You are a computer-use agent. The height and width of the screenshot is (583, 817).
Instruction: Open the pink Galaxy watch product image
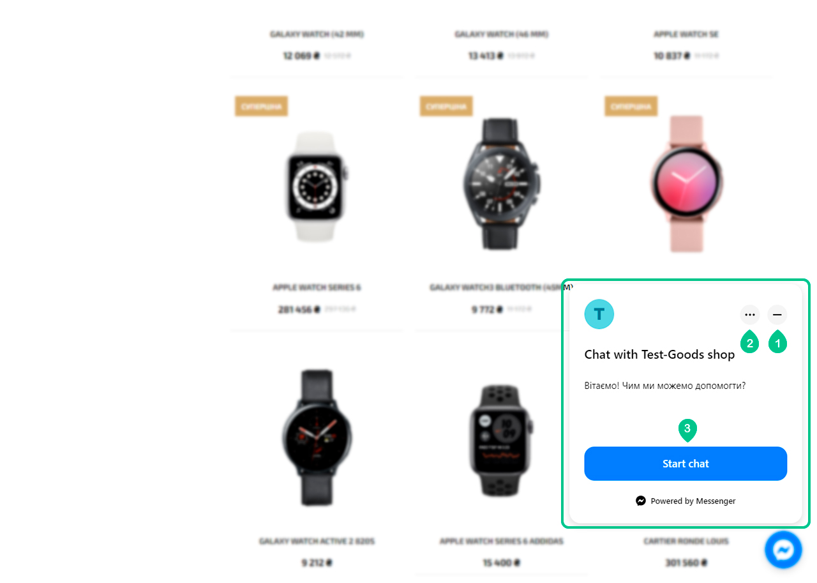[686, 183]
